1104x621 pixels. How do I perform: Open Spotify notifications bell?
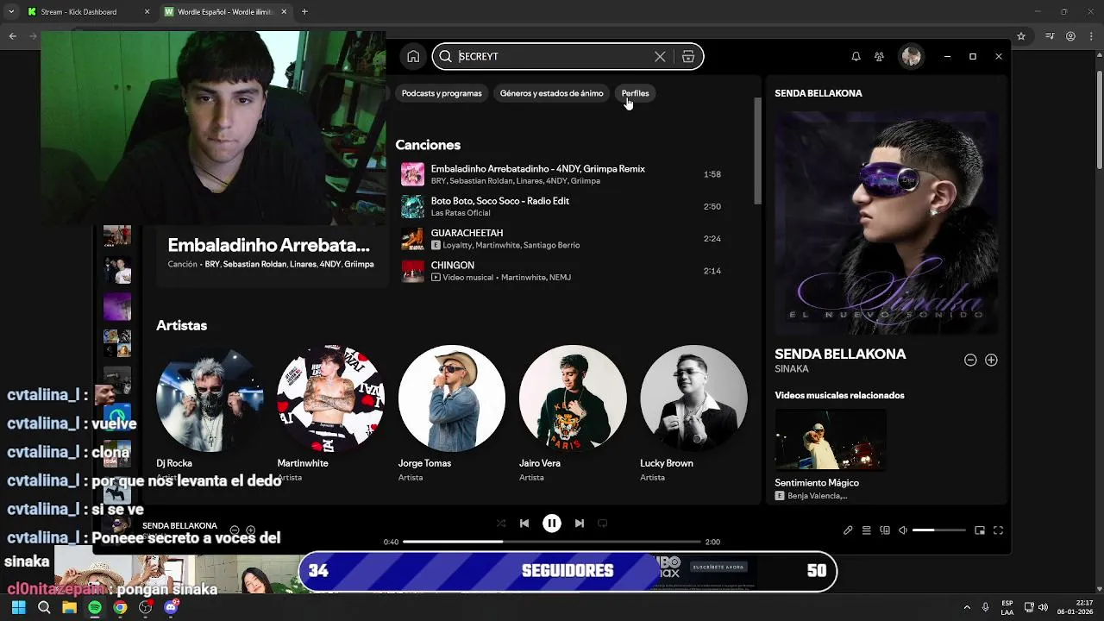click(x=856, y=56)
